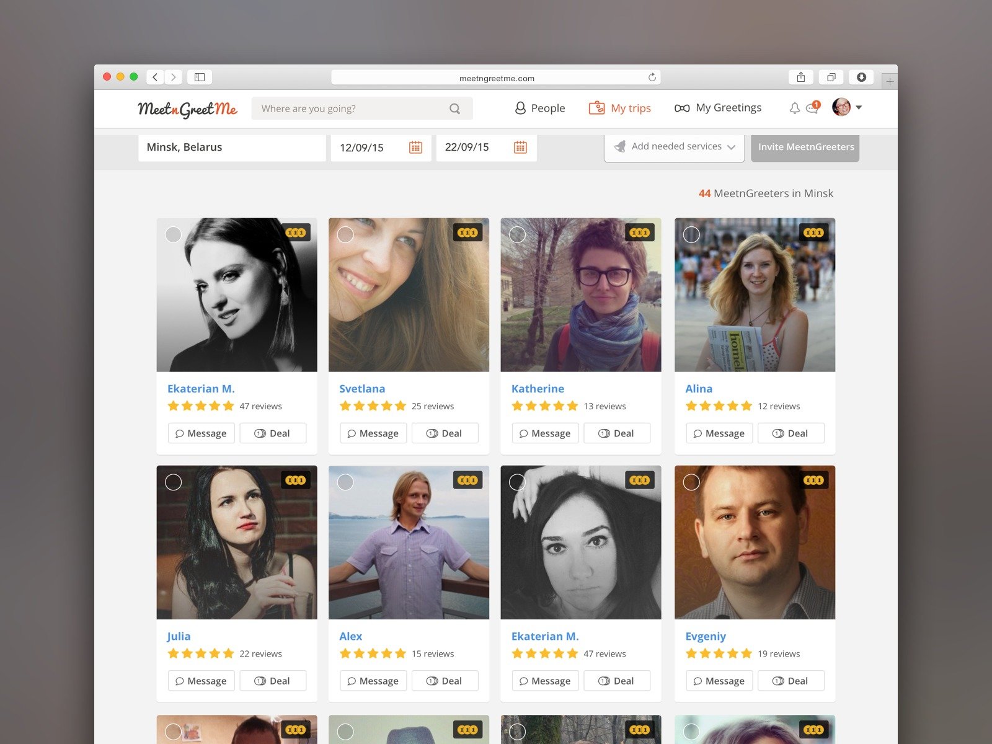Viewport: 992px width, 744px height.
Task: Show all tabs overview icon
Action: [831, 77]
